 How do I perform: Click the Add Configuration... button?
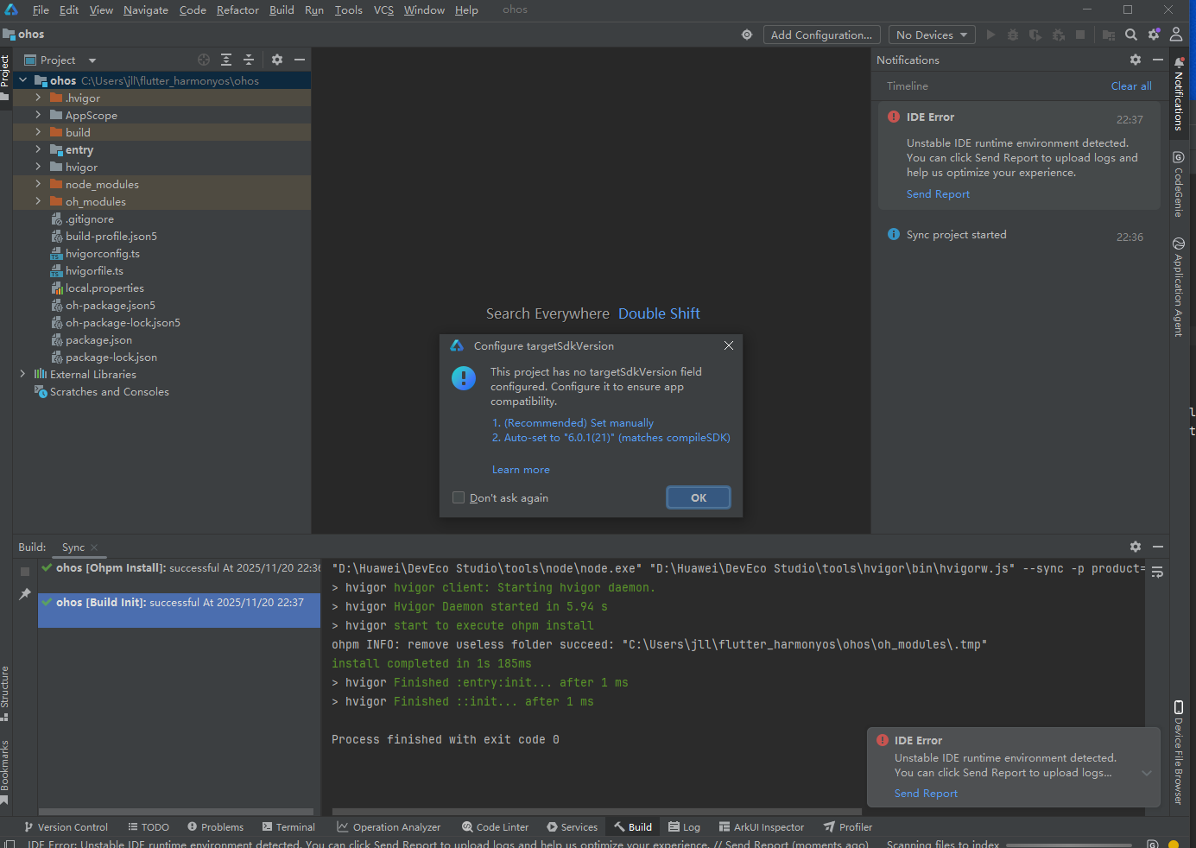(x=821, y=35)
